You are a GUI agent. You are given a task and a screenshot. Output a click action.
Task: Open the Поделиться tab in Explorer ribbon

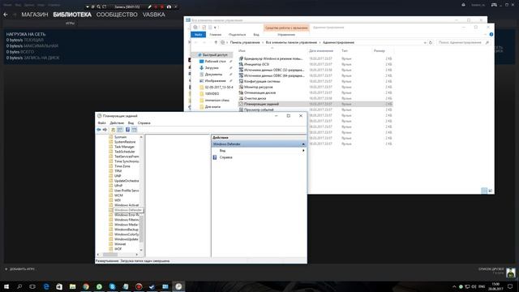click(237, 35)
